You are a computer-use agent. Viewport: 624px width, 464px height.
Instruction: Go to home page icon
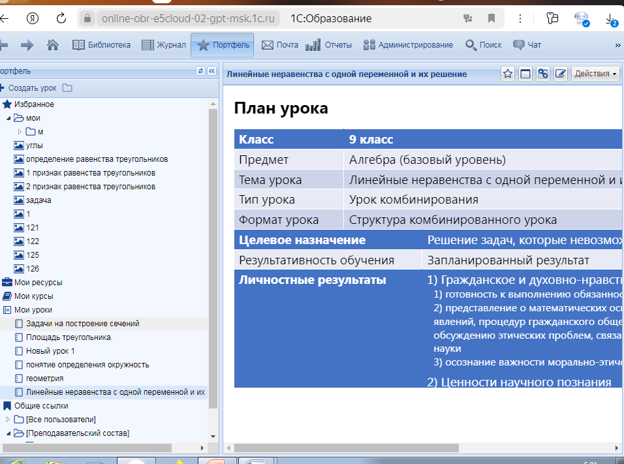click(x=52, y=45)
